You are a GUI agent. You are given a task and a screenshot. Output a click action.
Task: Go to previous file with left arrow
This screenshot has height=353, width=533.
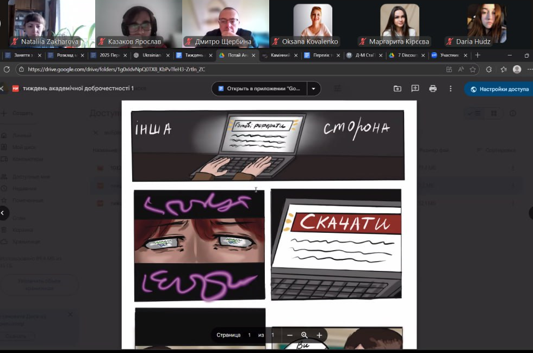pos(3,213)
